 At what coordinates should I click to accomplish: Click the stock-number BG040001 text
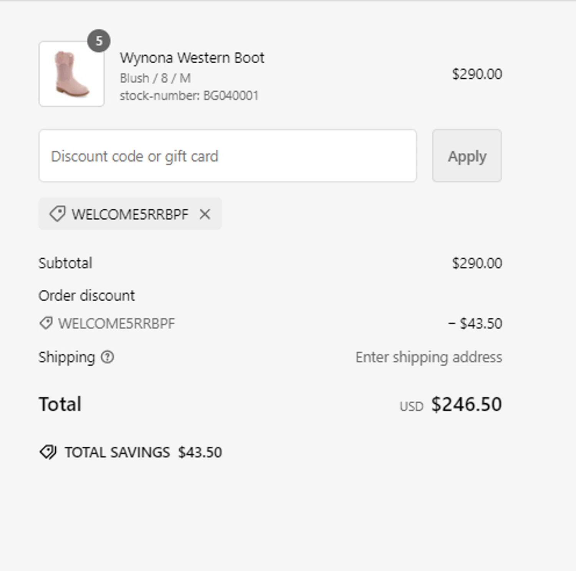pos(189,96)
